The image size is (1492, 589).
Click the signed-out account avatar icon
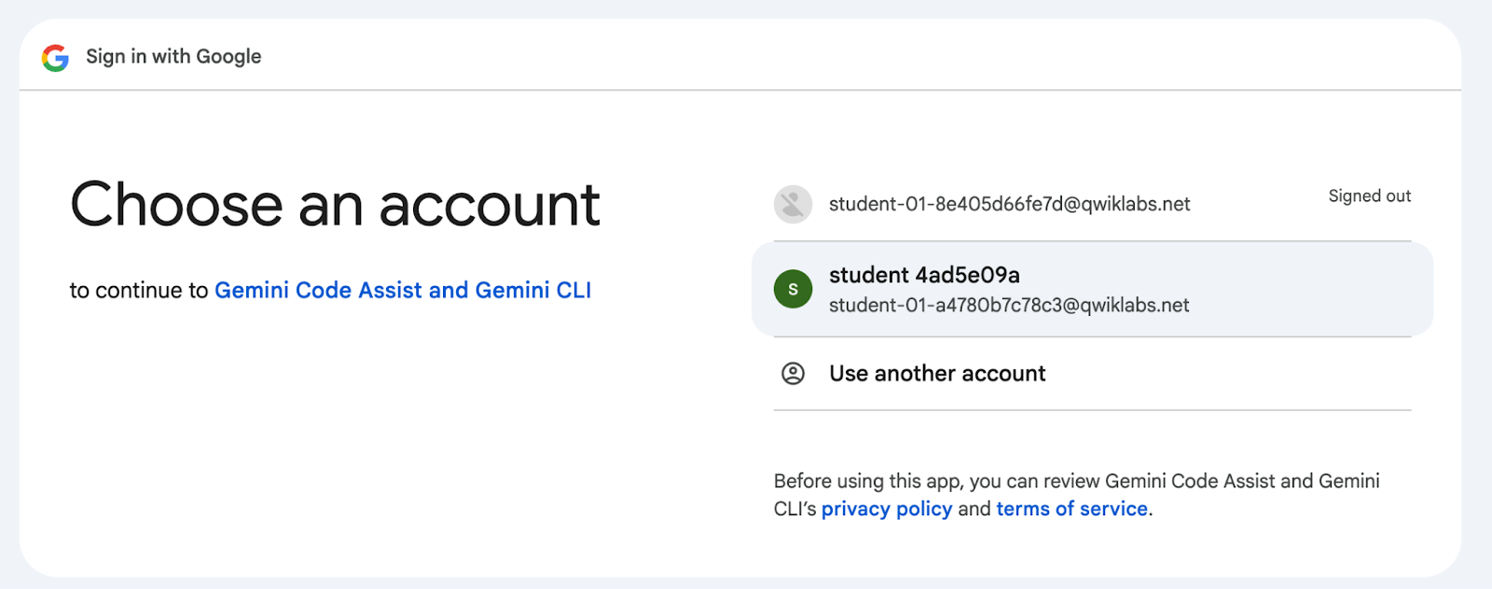(793, 204)
